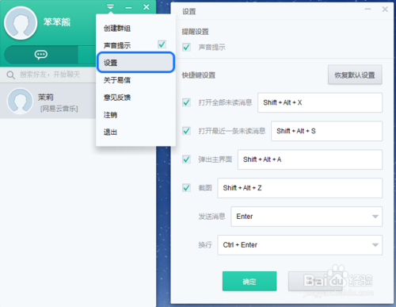Click the Shift + Alt + Z shortcut field

pos(300,188)
